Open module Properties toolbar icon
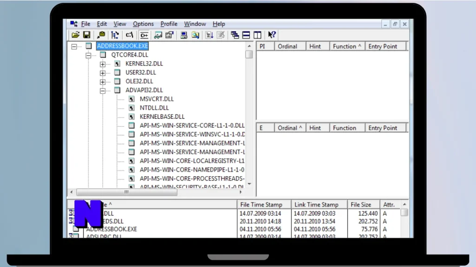Image resolution: width=476 pixels, height=267 pixels. (x=169, y=35)
